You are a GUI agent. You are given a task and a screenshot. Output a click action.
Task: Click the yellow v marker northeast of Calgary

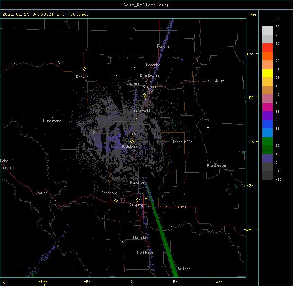click(x=146, y=198)
